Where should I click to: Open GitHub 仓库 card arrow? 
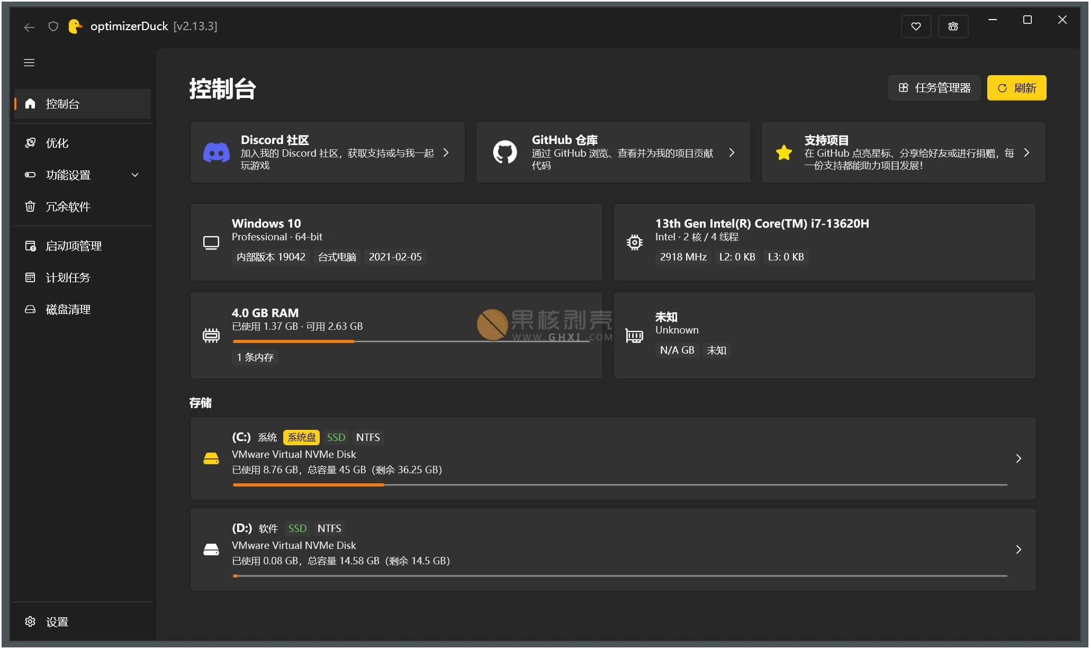732,152
